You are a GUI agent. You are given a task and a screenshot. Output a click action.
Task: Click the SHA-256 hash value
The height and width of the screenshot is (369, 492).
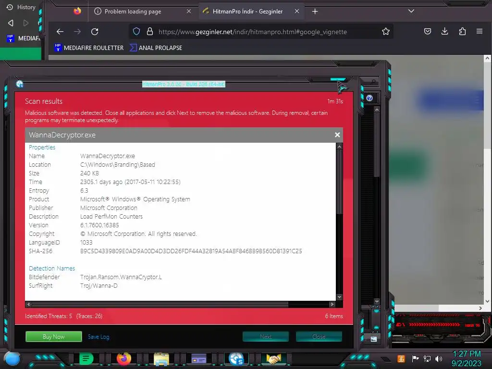click(x=191, y=251)
